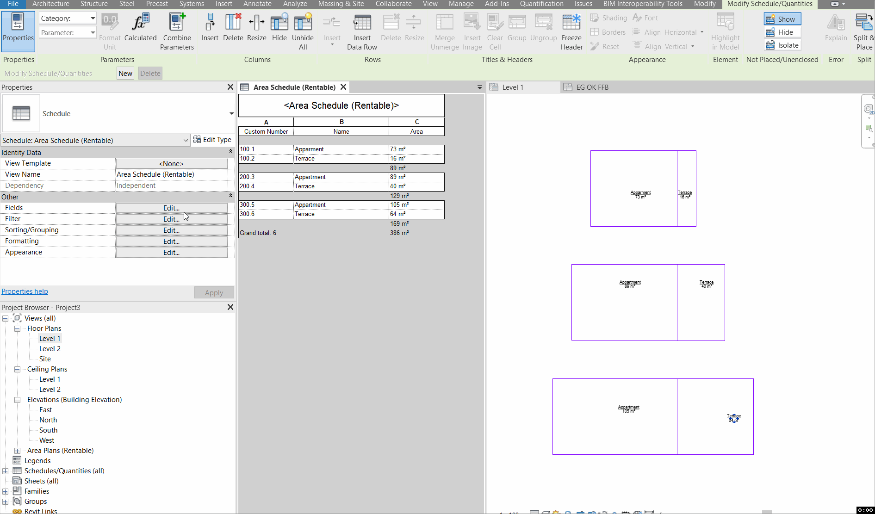Click Isolate in the Not Placed panel

[x=782, y=45]
